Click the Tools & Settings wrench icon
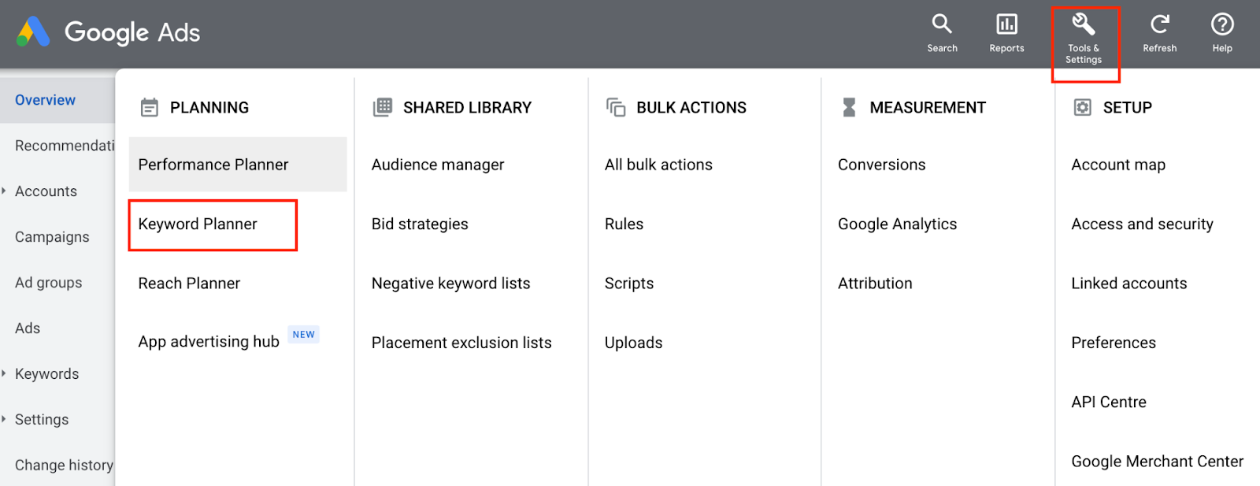This screenshot has width=1260, height=486. tap(1084, 24)
